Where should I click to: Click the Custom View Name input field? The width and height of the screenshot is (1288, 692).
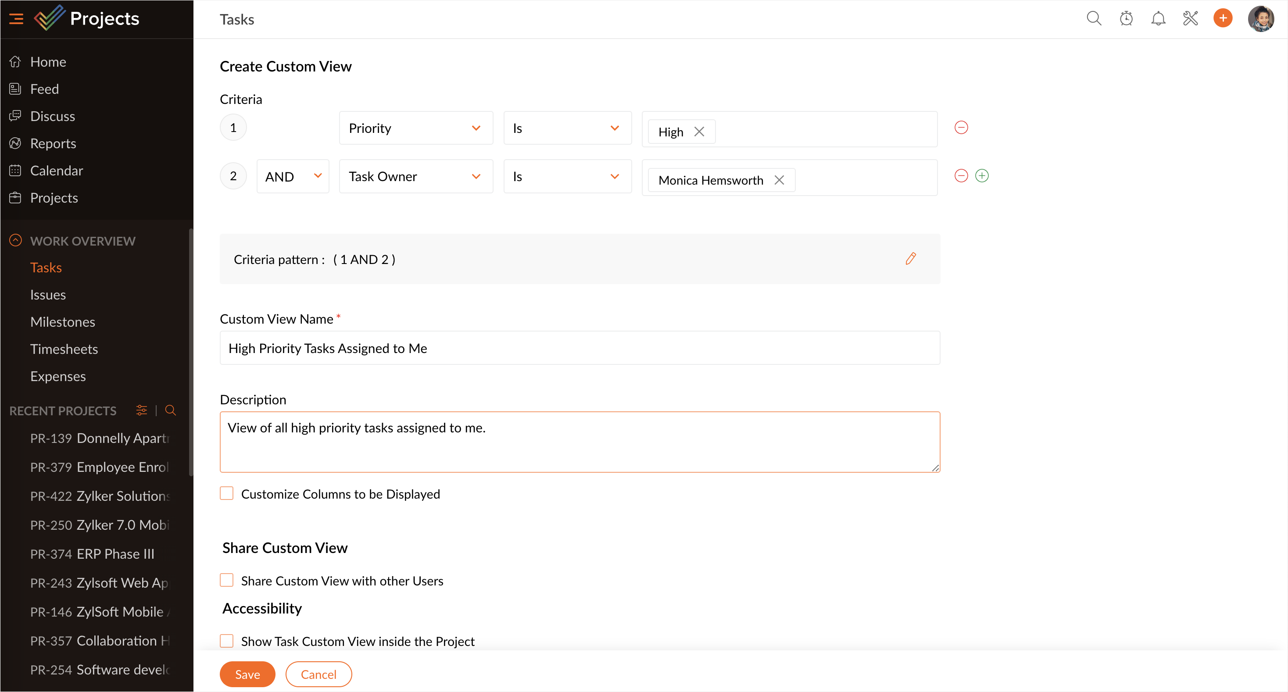[x=580, y=348]
